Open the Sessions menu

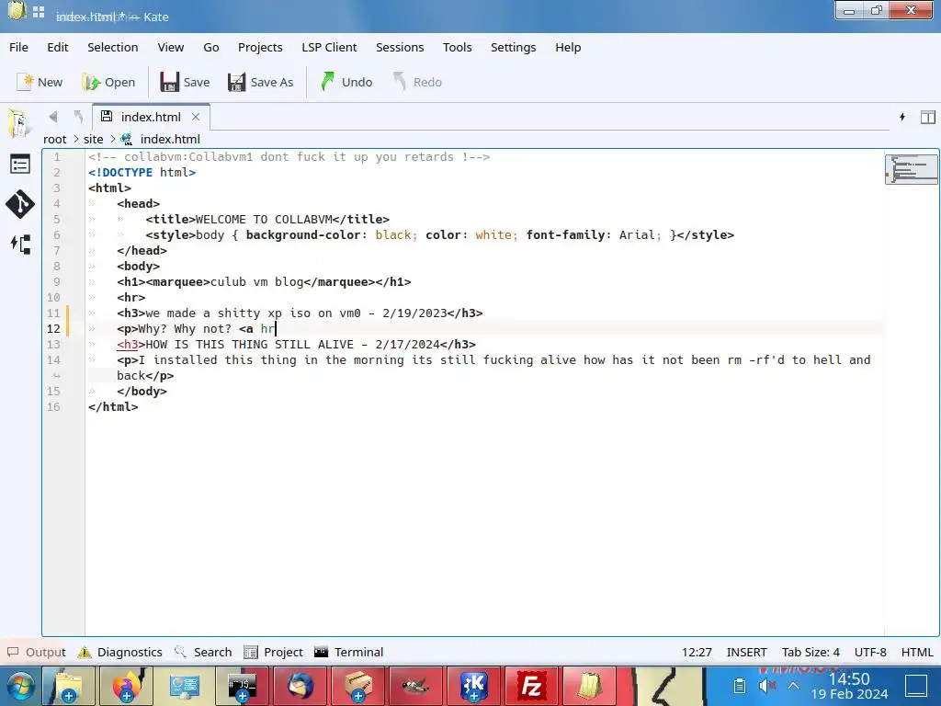(400, 48)
